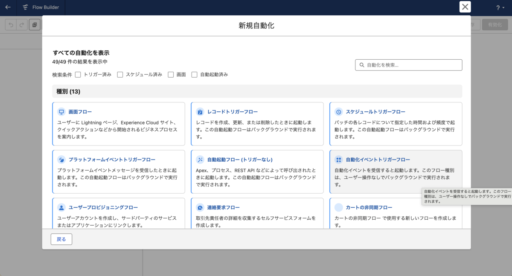Select the プラットフォームイベントトリガーフロー title

[112, 160]
